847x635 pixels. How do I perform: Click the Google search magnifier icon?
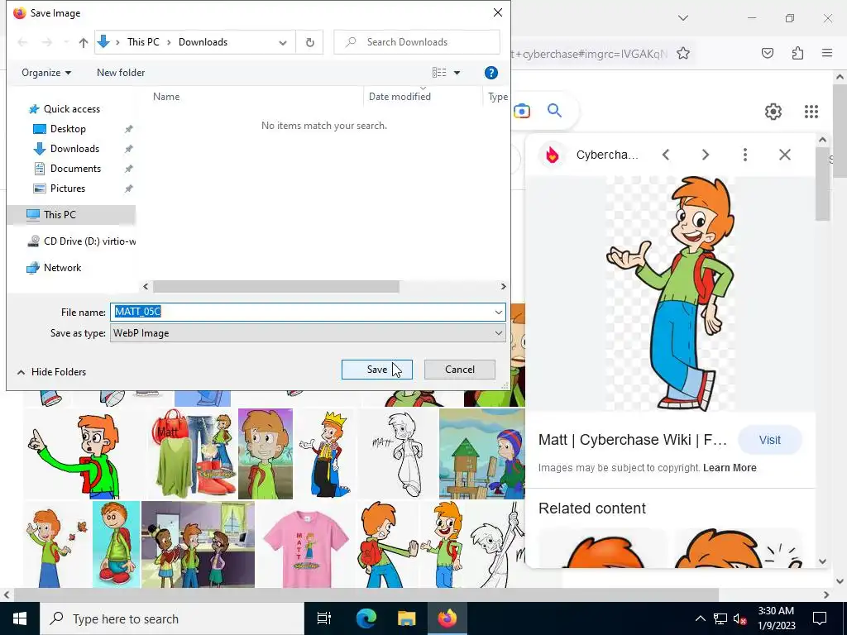(554, 111)
